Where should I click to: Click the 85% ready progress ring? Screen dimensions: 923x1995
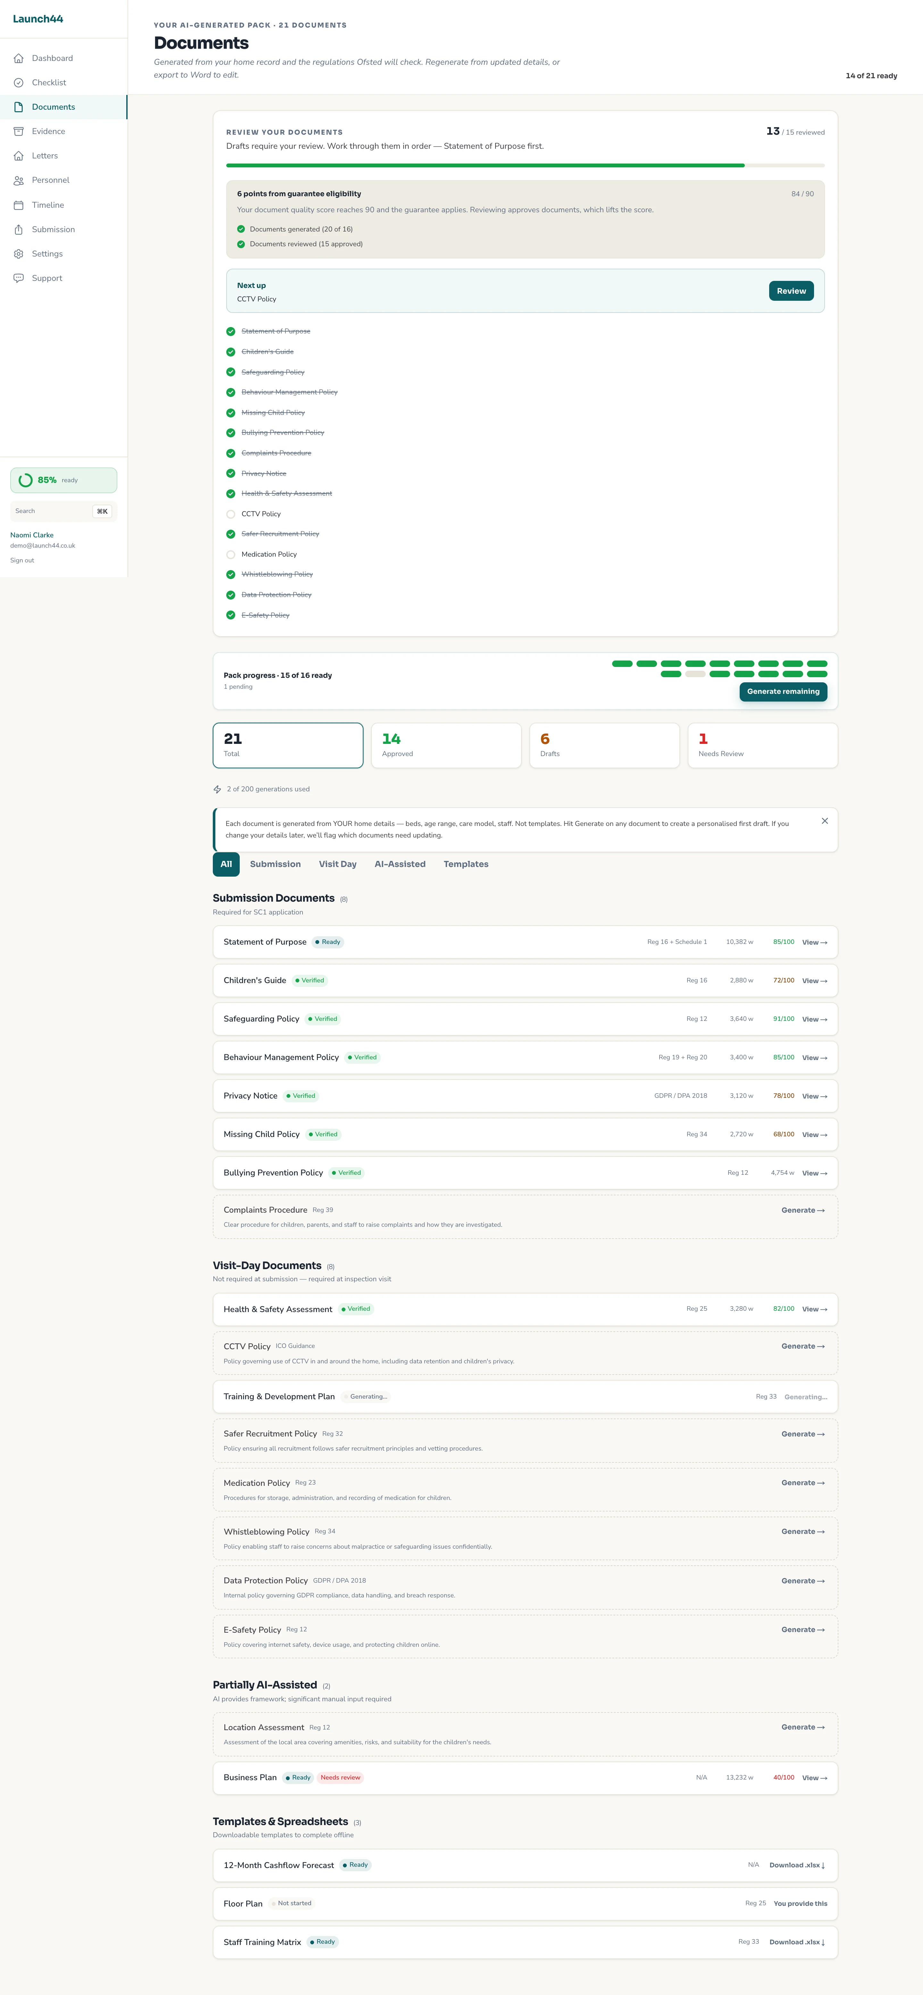pyautogui.click(x=26, y=480)
